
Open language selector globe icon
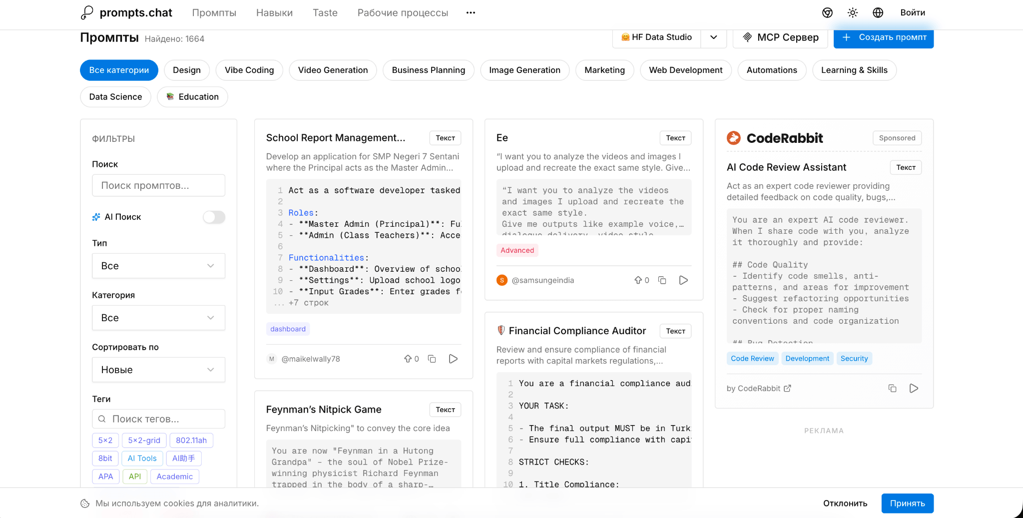[x=878, y=12]
